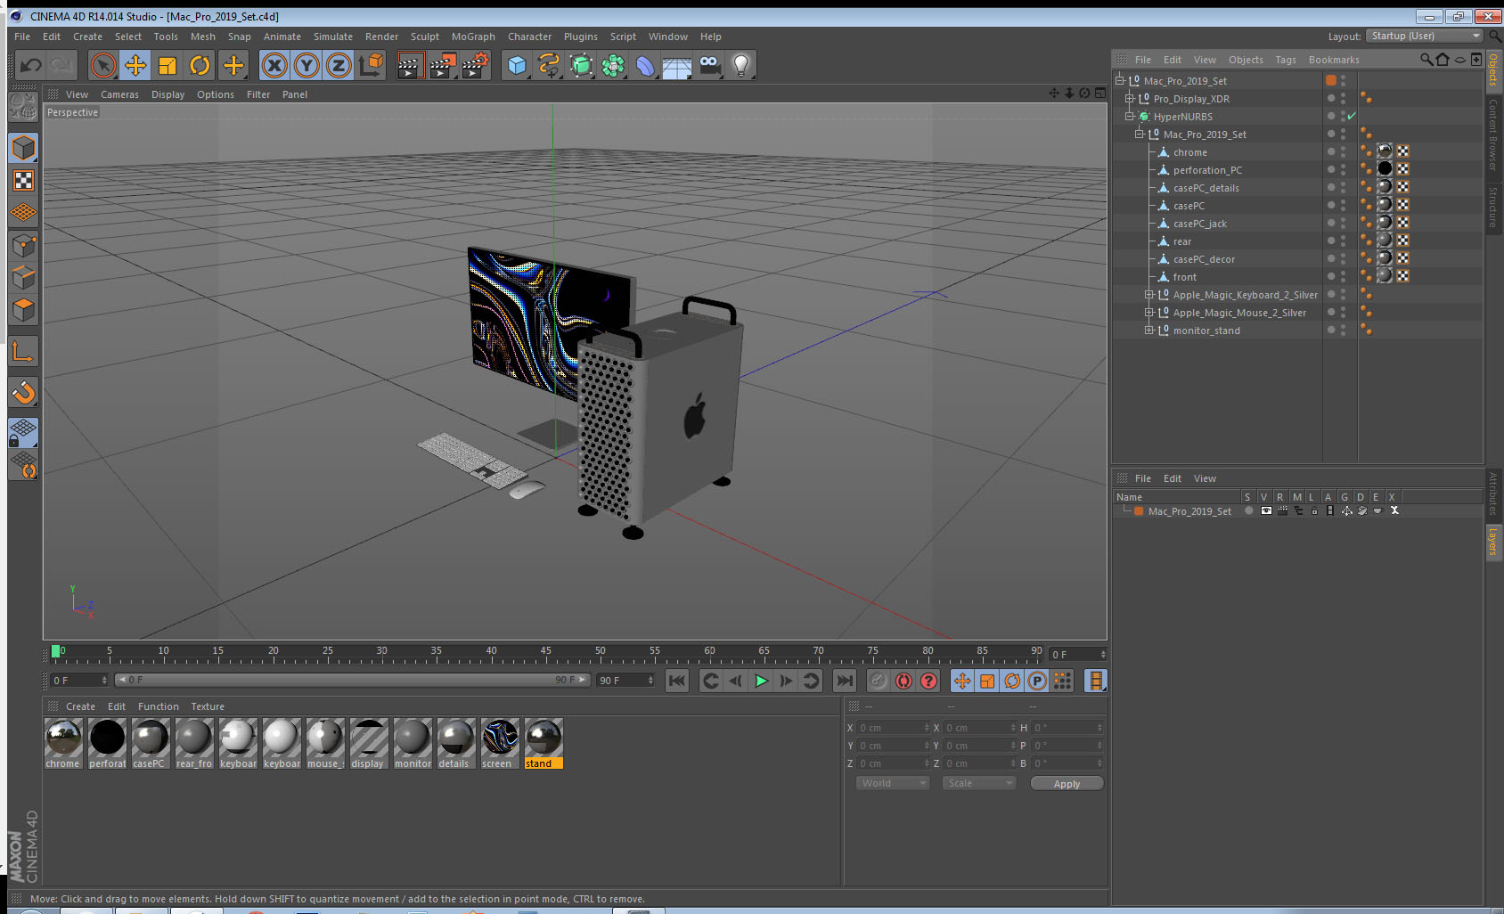
Task: Switch to Model mode in left toolbar
Action: pyautogui.click(x=23, y=148)
